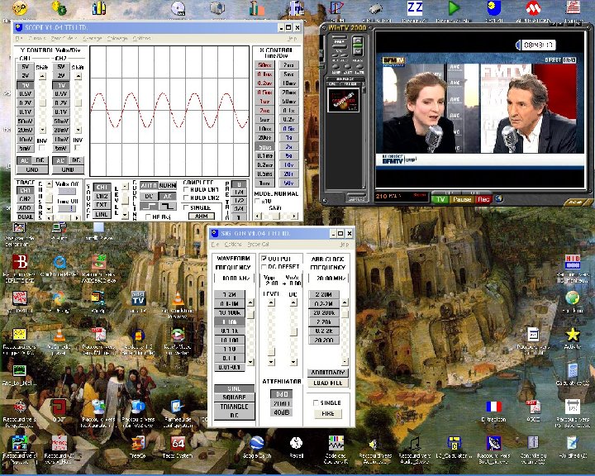The width and height of the screenshot is (595, 476).
Task: Set CH2 coupling to DC
Action: 76,160
